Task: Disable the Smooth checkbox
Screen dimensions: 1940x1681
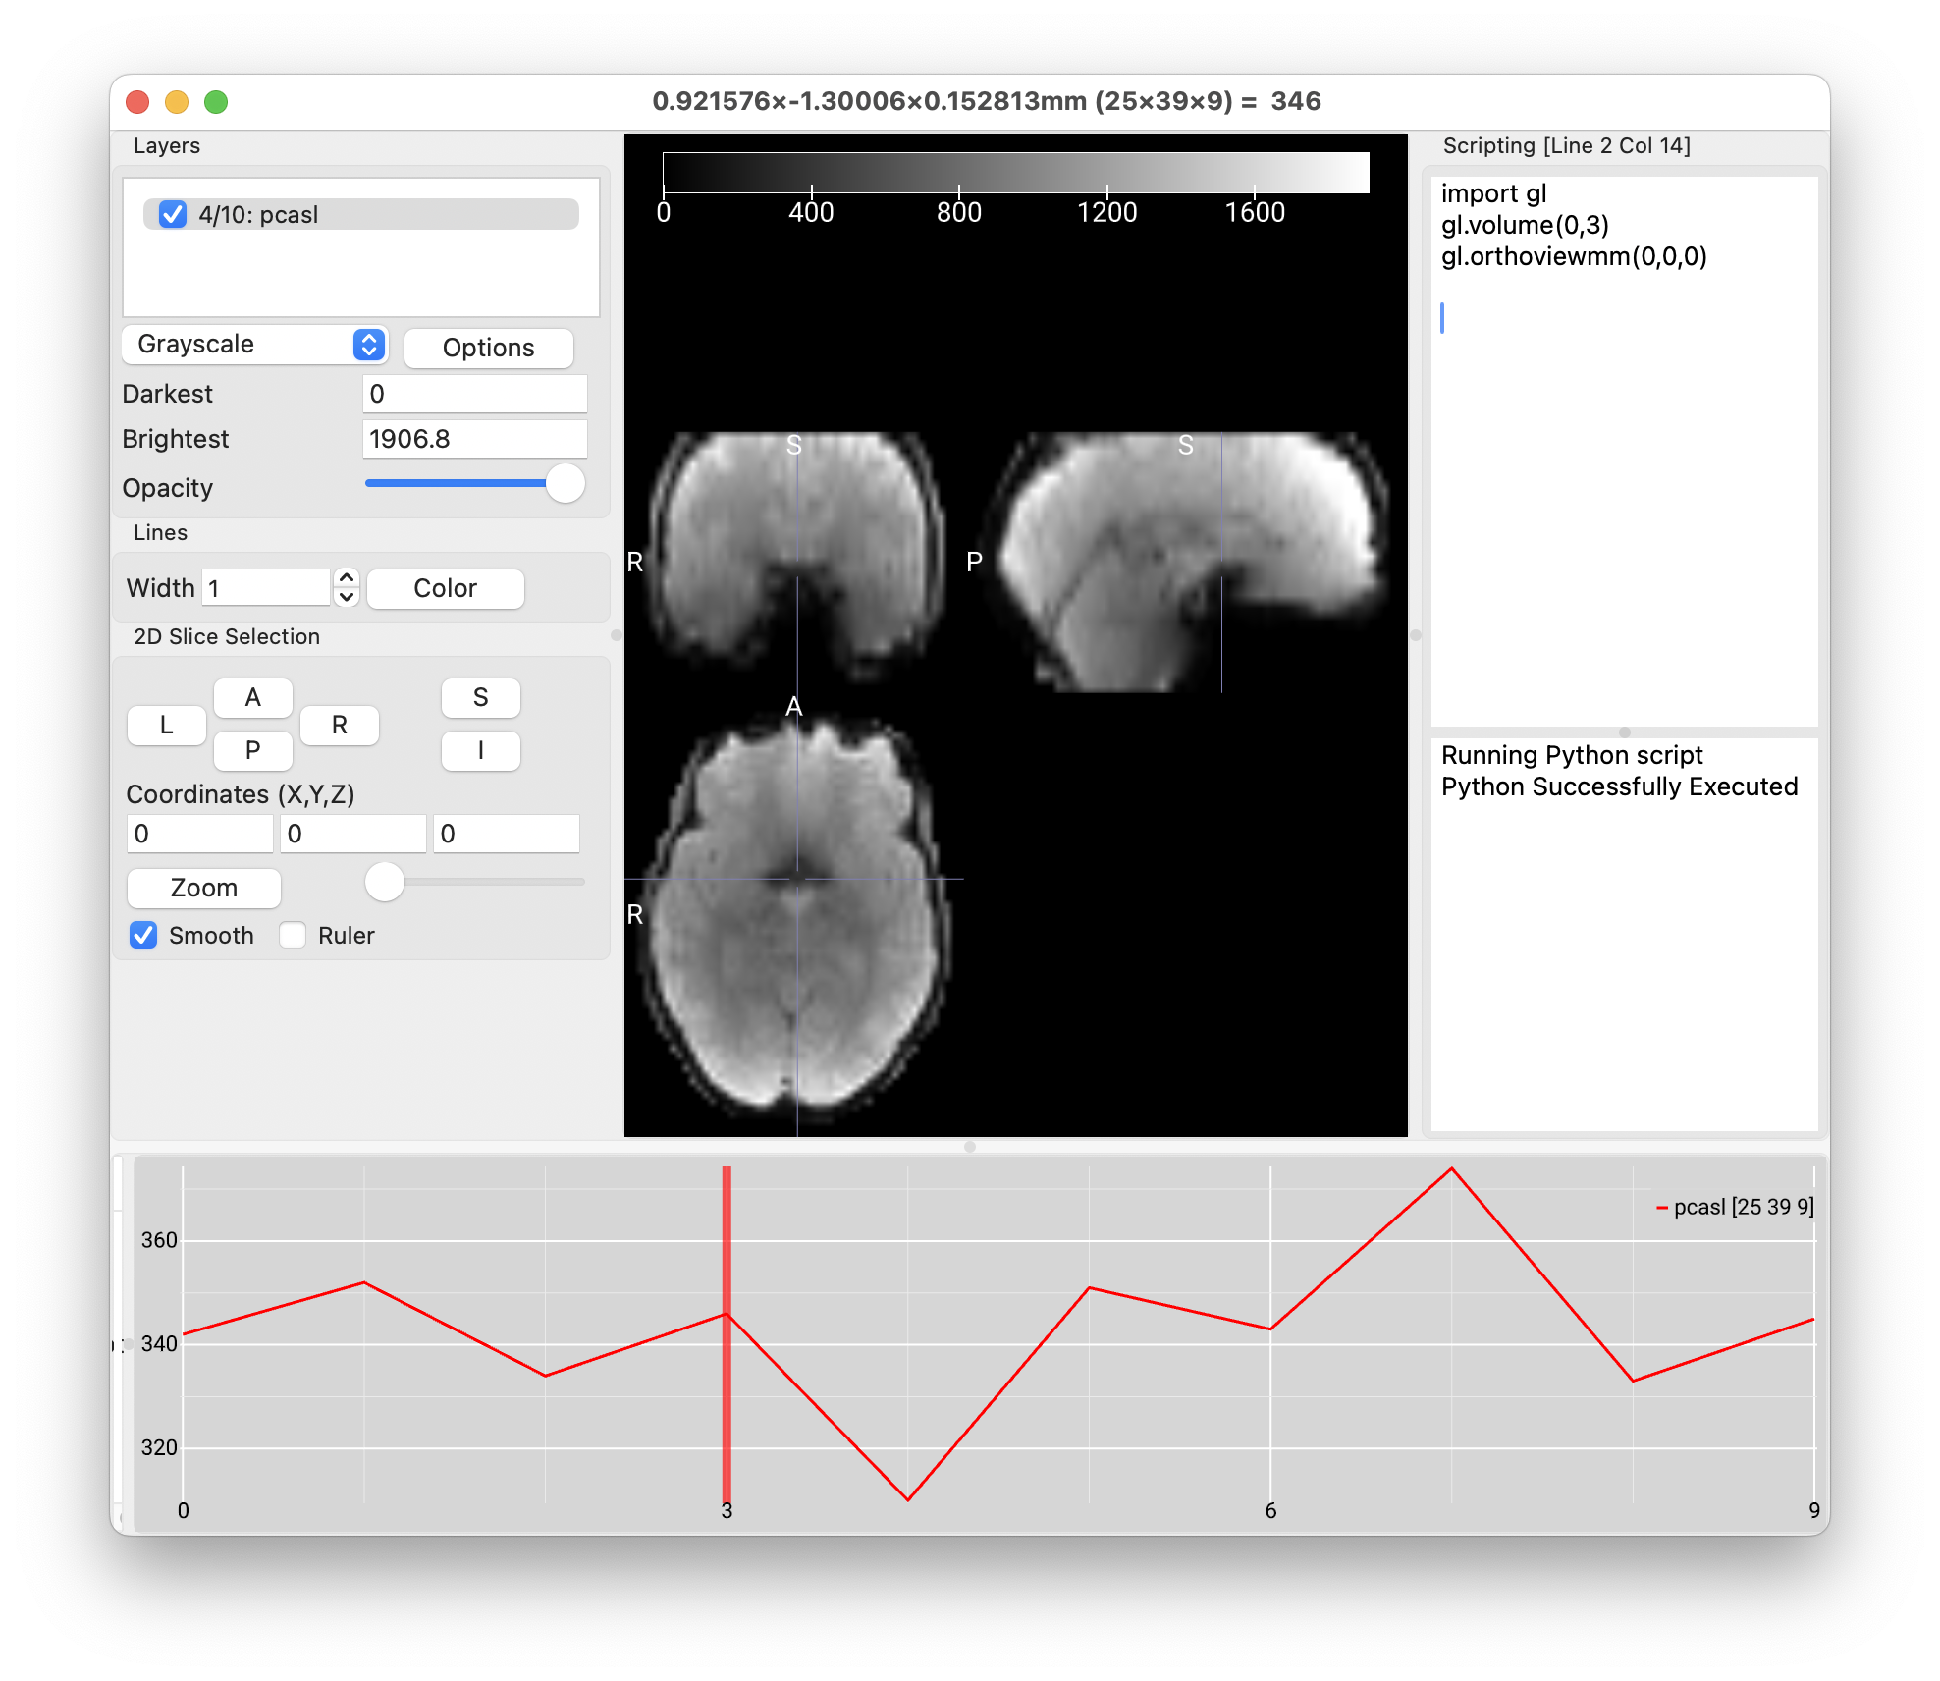Action: pyautogui.click(x=144, y=935)
